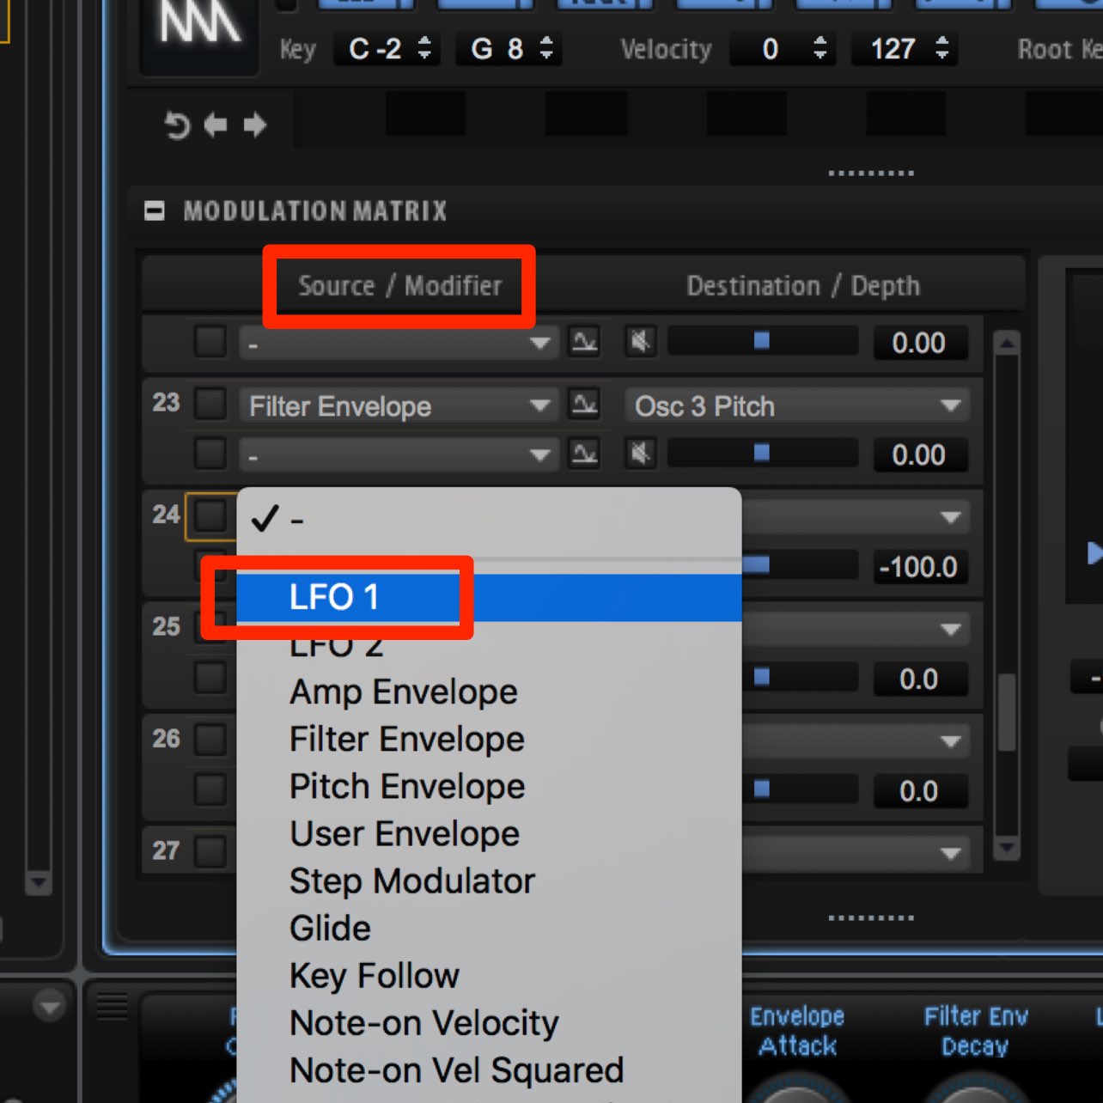Enable the modifier checkbox above row 23
The width and height of the screenshot is (1103, 1103).
(x=210, y=342)
